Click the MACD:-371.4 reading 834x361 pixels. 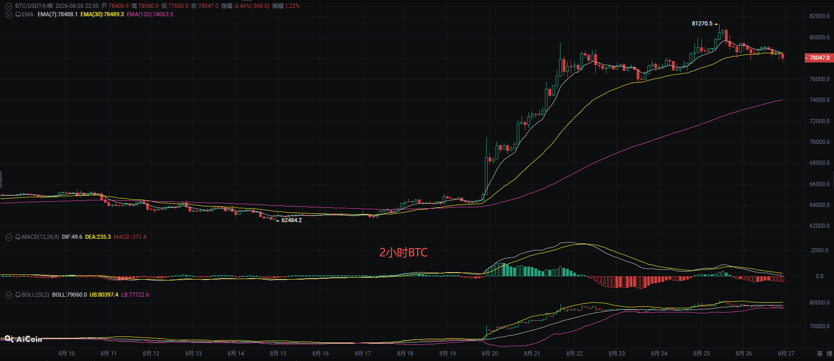tap(130, 237)
